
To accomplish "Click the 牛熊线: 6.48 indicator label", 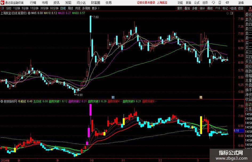I will tap(25, 101).
